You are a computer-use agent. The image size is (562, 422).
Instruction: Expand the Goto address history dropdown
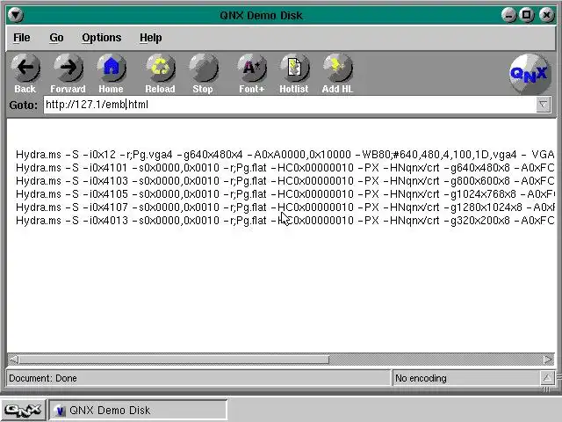543,105
